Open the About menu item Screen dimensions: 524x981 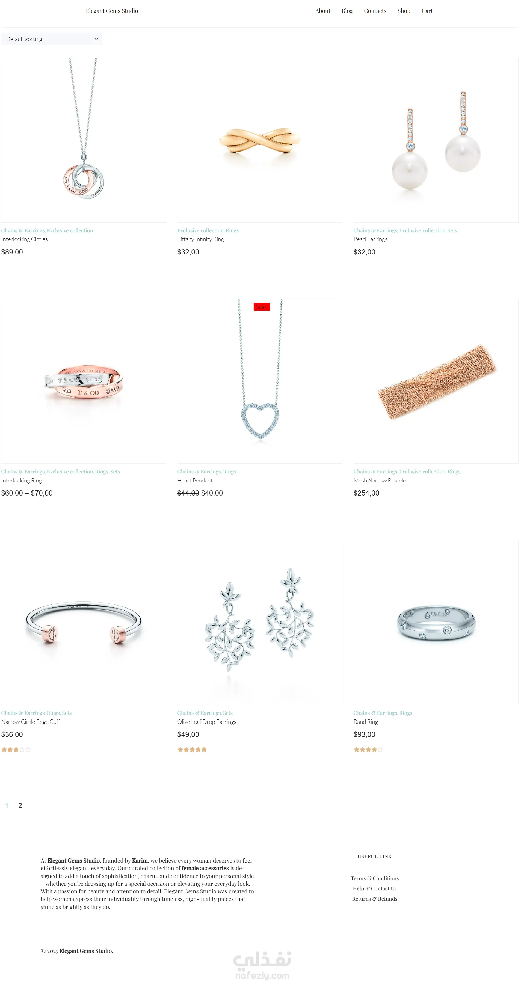322,11
